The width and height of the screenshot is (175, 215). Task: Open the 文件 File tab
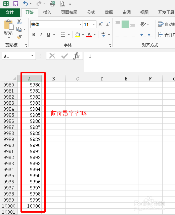coord(10,12)
